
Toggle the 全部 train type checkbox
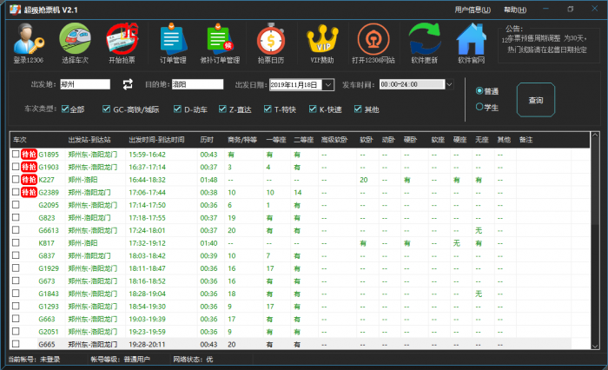66,109
